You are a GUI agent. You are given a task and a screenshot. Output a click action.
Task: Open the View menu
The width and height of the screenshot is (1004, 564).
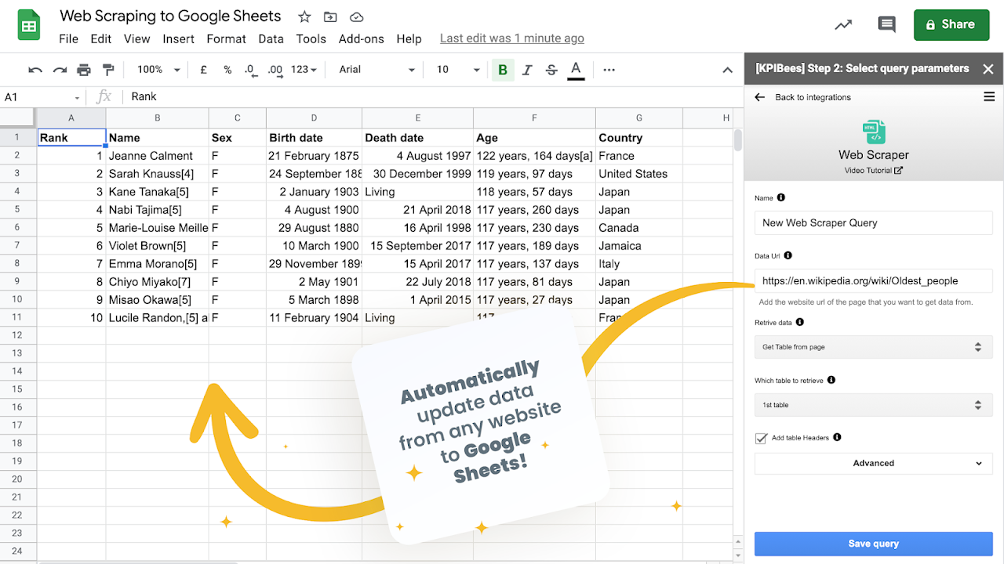pos(136,38)
